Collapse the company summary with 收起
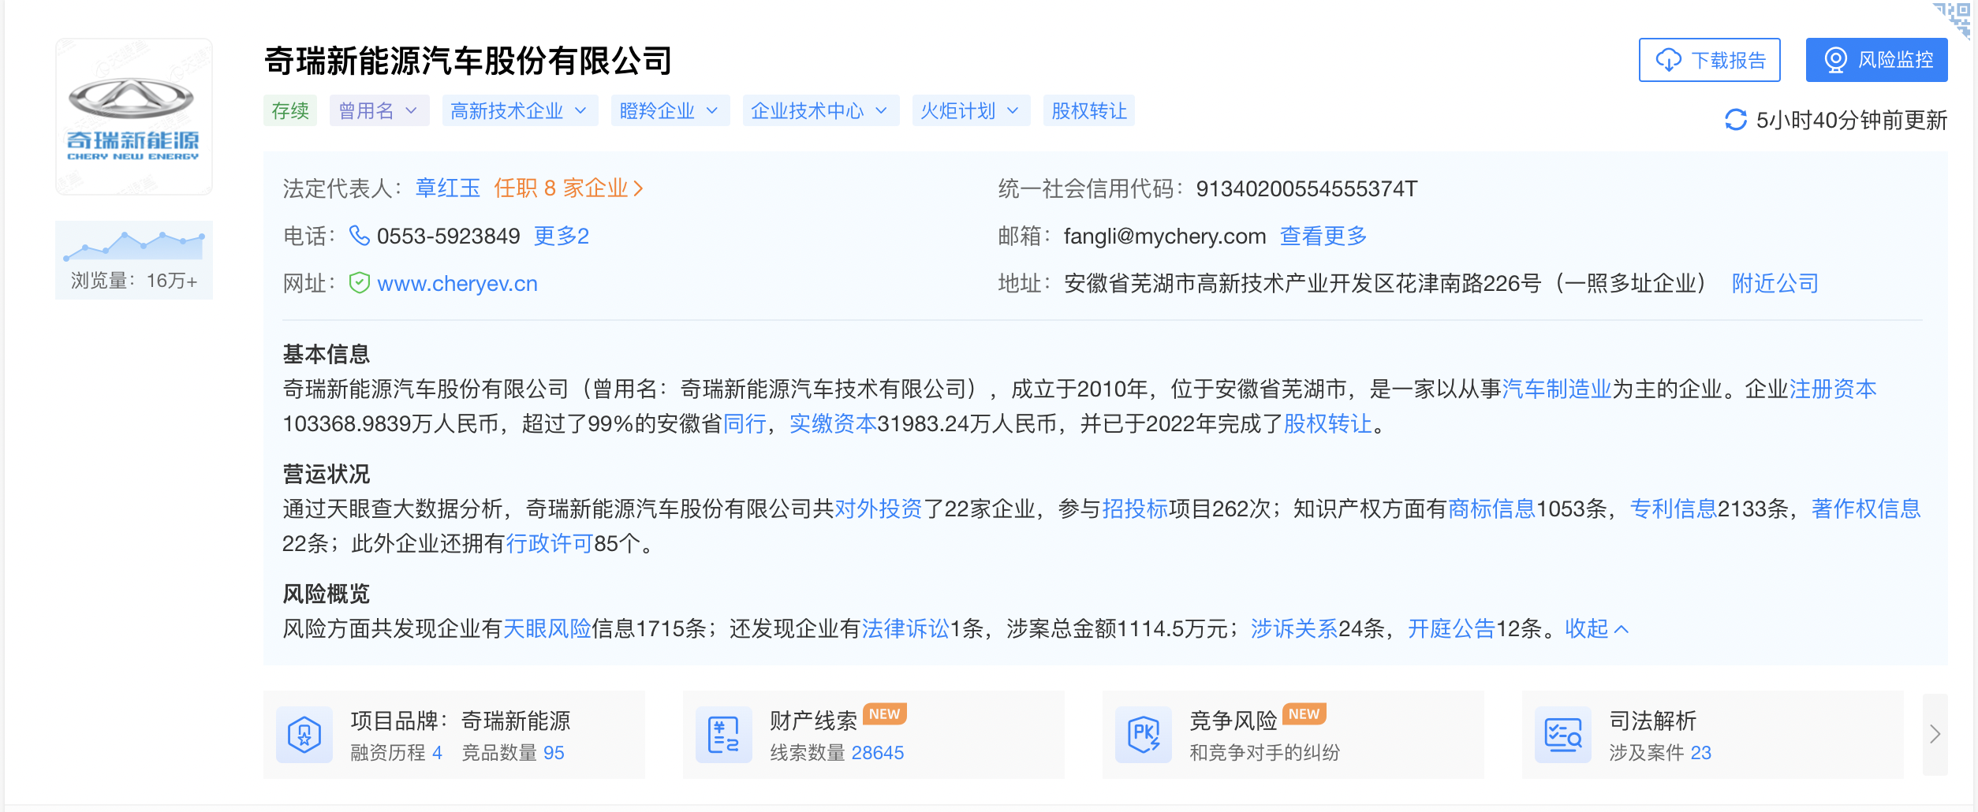Viewport: 1978px width, 812px height. coord(1596,628)
